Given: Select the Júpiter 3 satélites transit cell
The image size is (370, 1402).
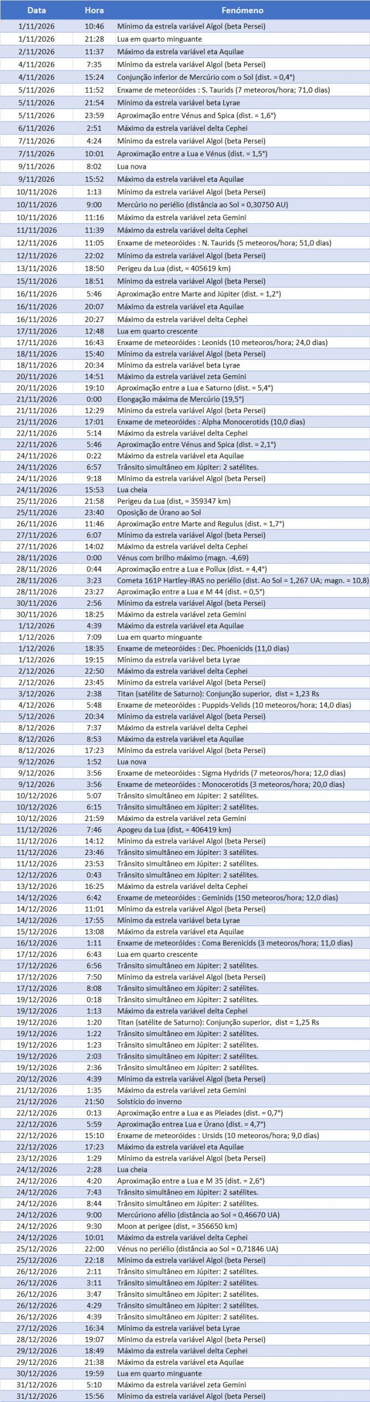Looking at the screenshot, I should pos(187,852).
